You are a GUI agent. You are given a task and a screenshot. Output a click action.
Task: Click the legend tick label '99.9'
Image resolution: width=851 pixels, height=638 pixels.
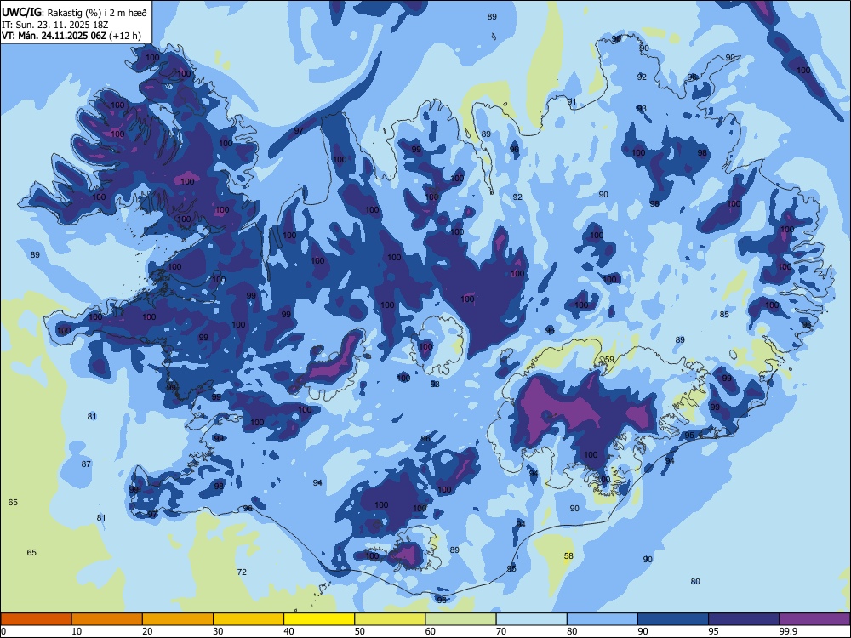coord(788,631)
